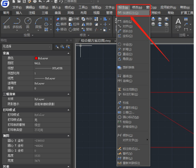Click the 旋转 rotate tool

(x=74, y=29)
